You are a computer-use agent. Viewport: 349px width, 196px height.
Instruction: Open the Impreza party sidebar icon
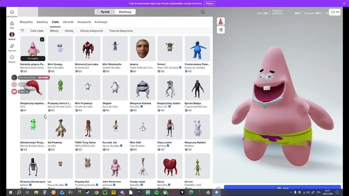(12, 46)
